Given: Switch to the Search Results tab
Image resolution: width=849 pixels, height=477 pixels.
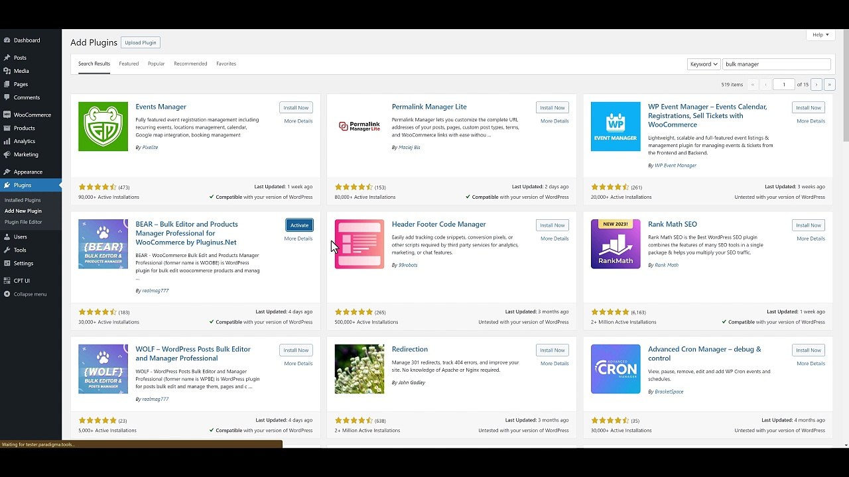Looking at the screenshot, I should [x=94, y=64].
